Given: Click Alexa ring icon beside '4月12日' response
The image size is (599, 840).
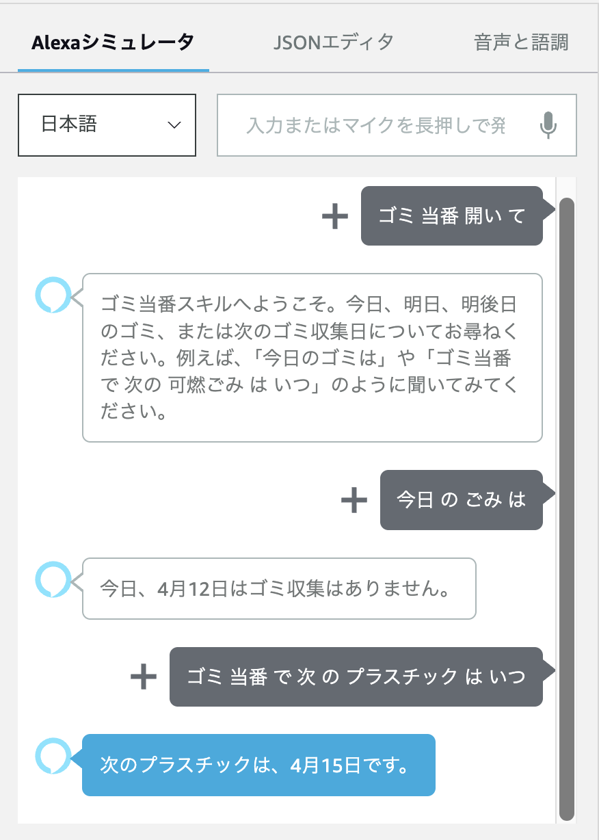Looking at the screenshot, I should 53,579.
